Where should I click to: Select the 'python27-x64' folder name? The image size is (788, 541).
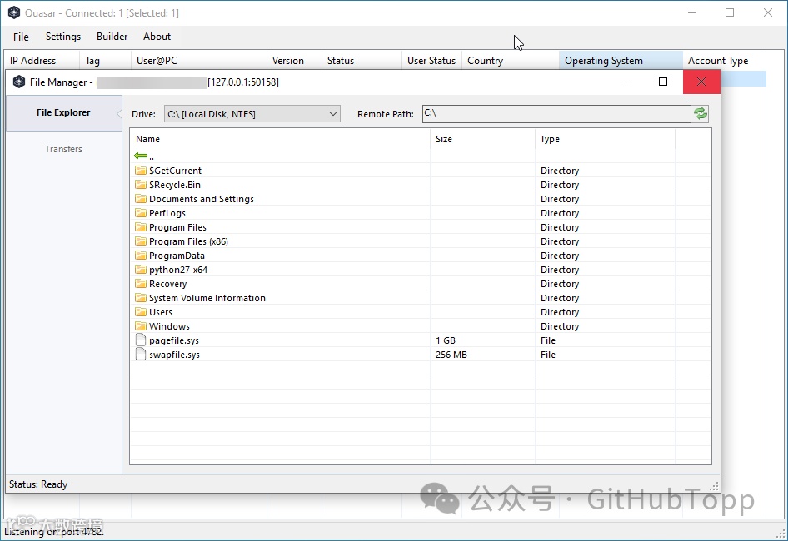[x=178, y=270]
